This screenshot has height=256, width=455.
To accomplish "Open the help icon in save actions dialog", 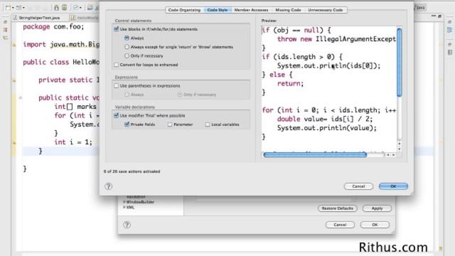I will [x=108, y=186].
